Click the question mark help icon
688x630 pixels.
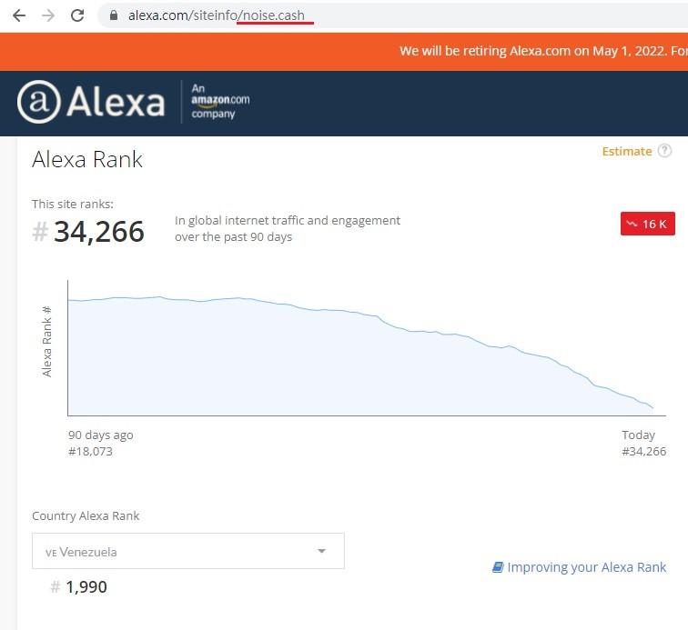[x=664, y=151]
